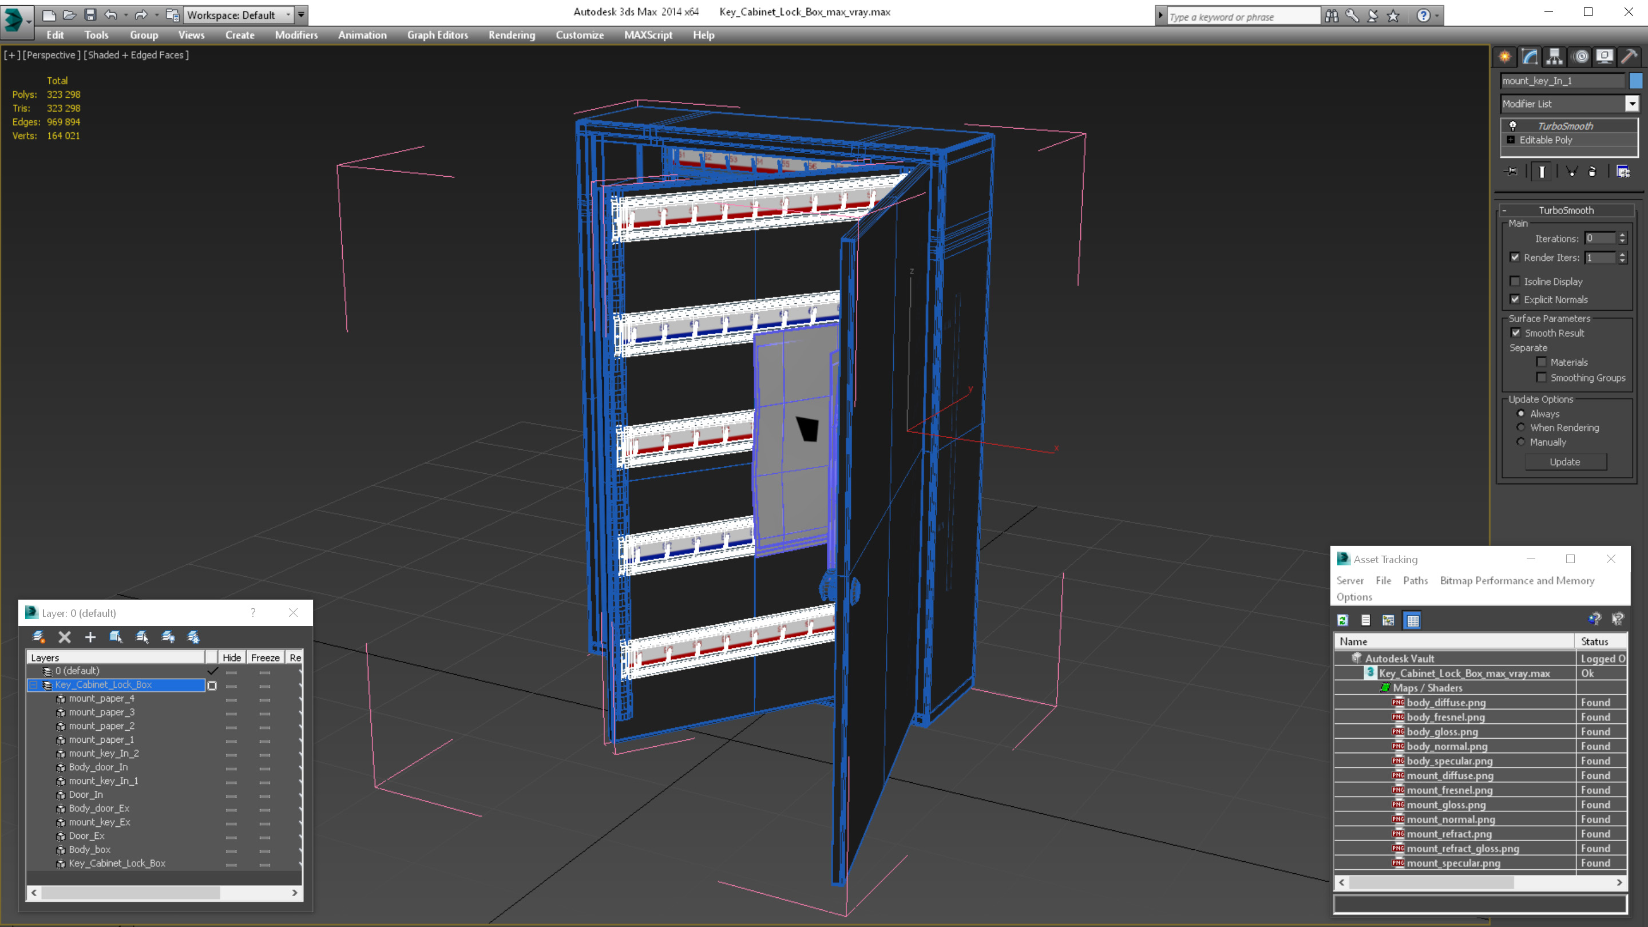Open the Create command panel tab
1648x927 pixels.
1505,56
